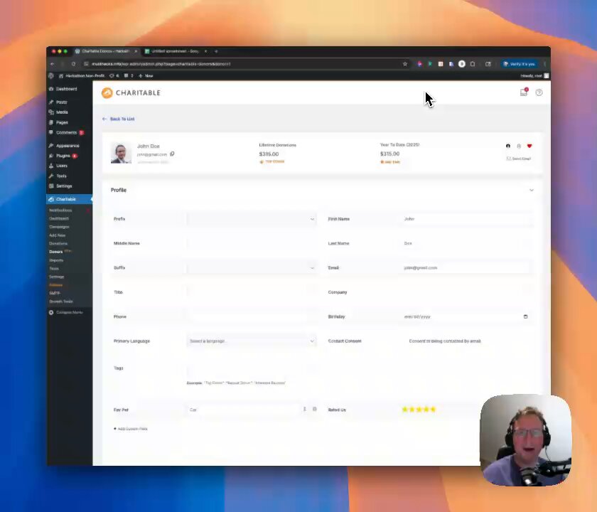Open the Primary Language dropdown

click(x=252, y=341)
